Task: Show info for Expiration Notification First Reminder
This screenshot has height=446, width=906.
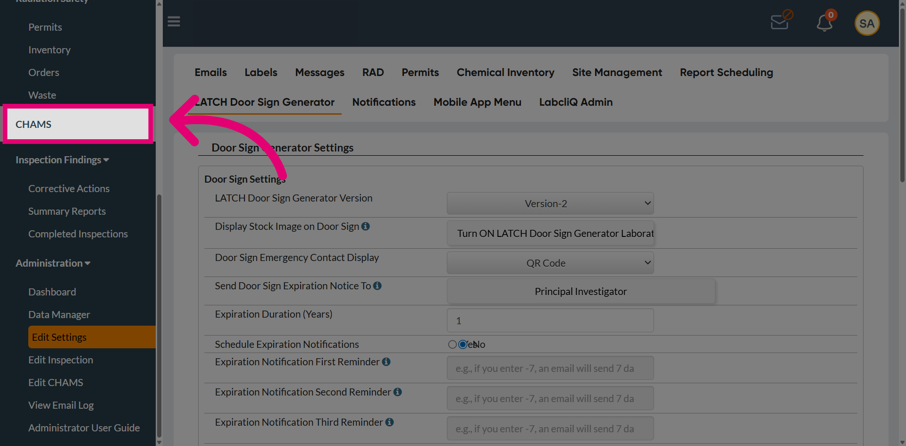Action: pyautogui.click(x=386, y=362)
